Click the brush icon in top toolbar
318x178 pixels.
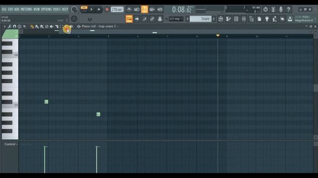[x=145, y=19]
